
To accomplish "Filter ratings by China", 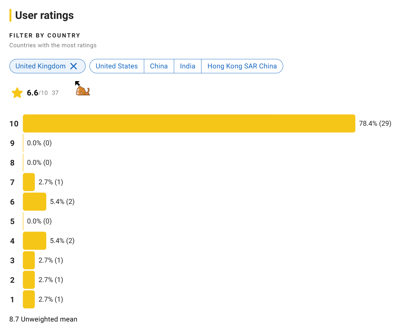I will [159, 66].
